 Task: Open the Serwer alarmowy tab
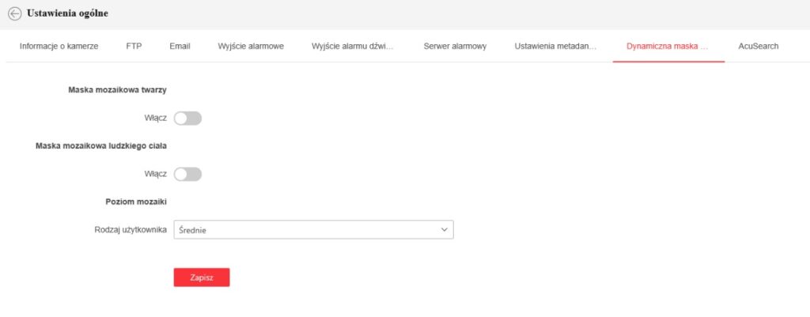pos(455,46)
